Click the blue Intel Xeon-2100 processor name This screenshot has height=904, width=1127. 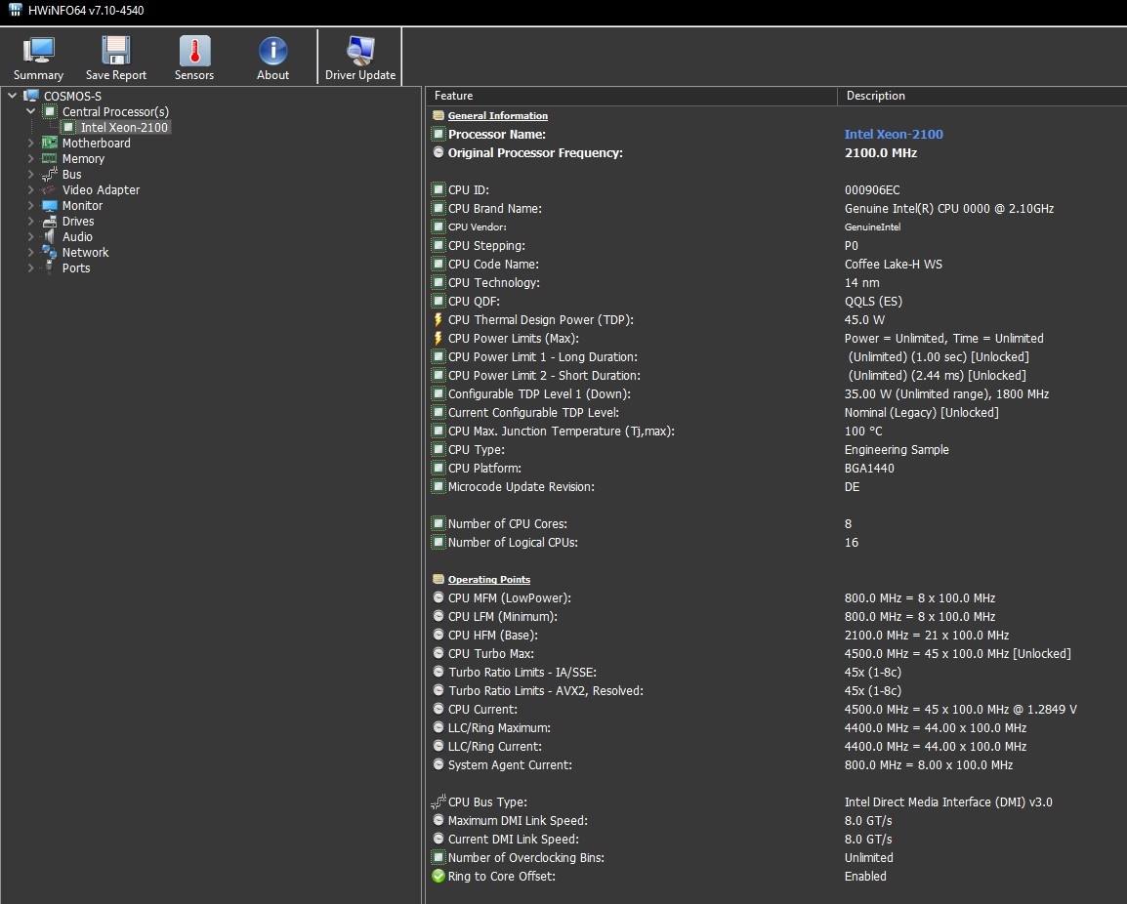pos(894,135)
